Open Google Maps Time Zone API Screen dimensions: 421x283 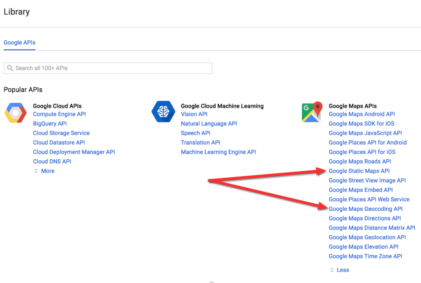pos(365,256)
